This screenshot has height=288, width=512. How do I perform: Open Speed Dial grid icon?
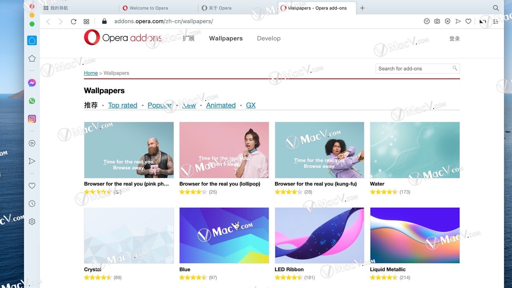point(86,21)
